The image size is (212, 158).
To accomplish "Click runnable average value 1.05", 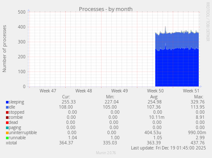I will [x=157, y=138].
